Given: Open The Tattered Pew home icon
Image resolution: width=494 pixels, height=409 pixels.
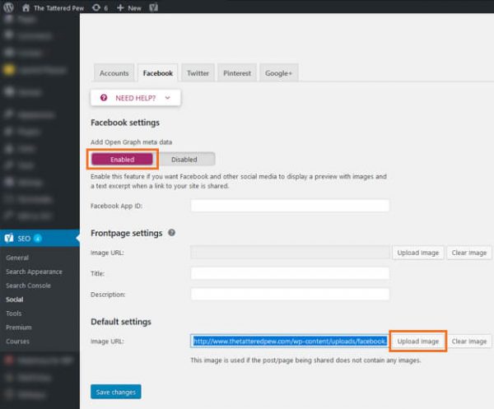Looking at the screenshot, I should [x=25, y=7].
